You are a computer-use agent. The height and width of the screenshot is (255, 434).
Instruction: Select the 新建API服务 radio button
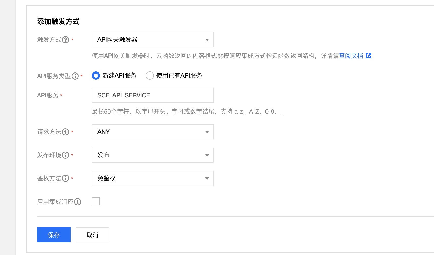[96, 76]
